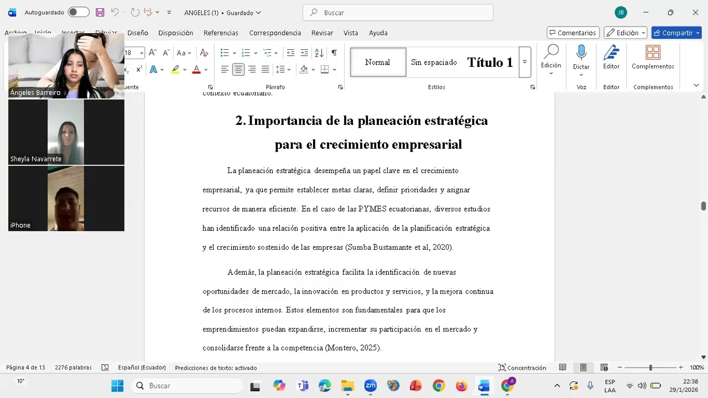
Task: Justify the paragraph text
Action: click(x=265, y=69)
